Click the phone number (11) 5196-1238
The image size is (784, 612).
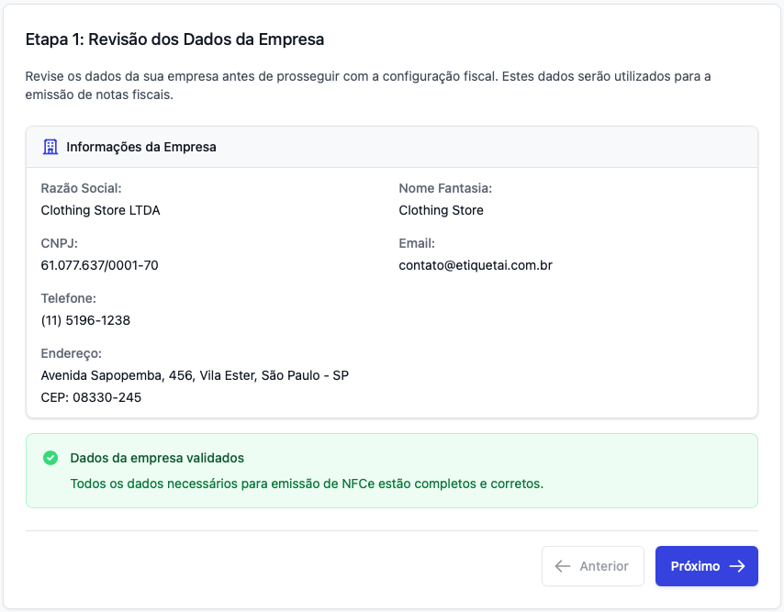[x=85, y=320]
